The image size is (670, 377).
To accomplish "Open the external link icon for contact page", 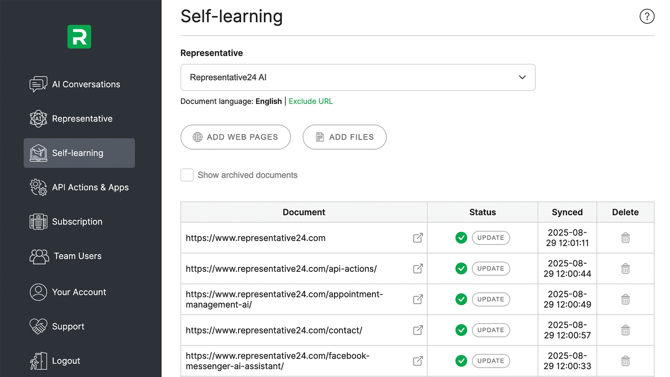I will (417, 330).
